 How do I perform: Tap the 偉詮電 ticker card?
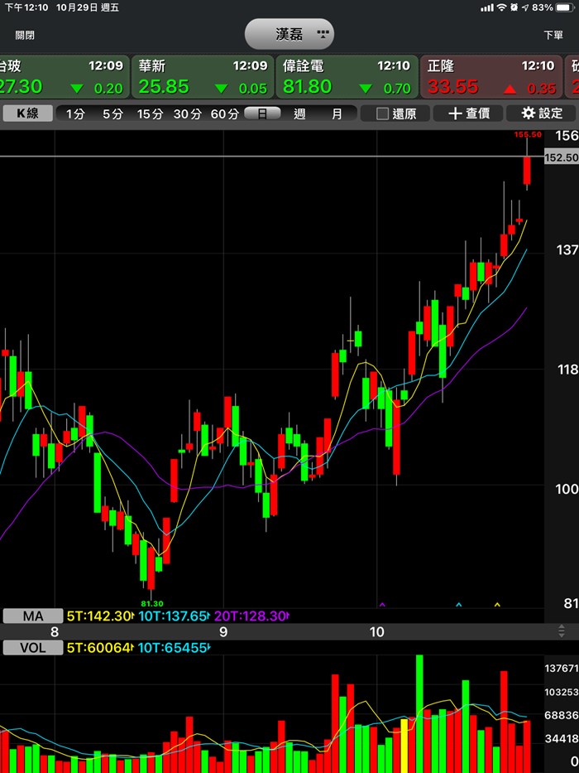pos(347,77)
